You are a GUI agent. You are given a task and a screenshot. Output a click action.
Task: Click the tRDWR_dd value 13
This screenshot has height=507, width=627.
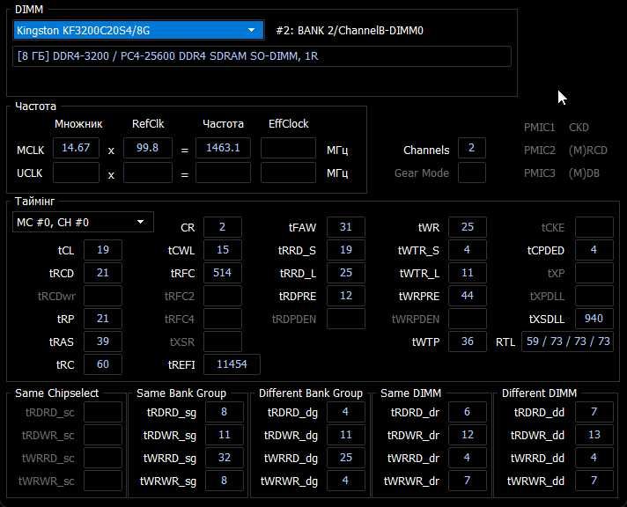click(x=594, y=435)
